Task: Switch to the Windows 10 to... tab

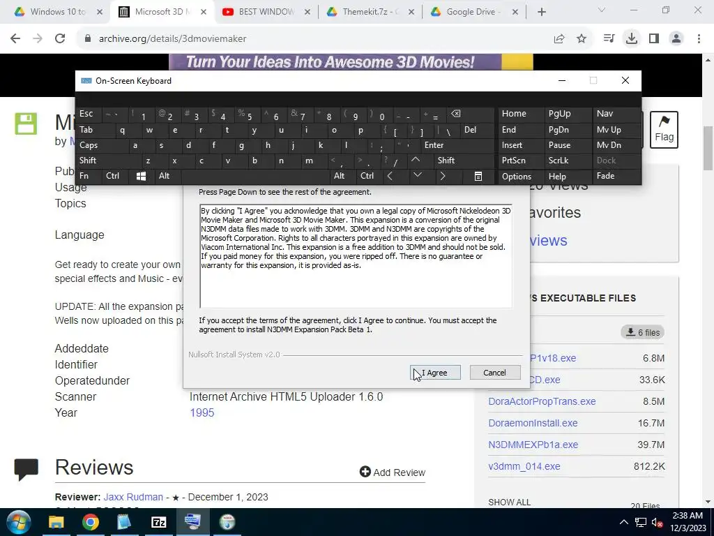Action: click(x=58, y=12)
